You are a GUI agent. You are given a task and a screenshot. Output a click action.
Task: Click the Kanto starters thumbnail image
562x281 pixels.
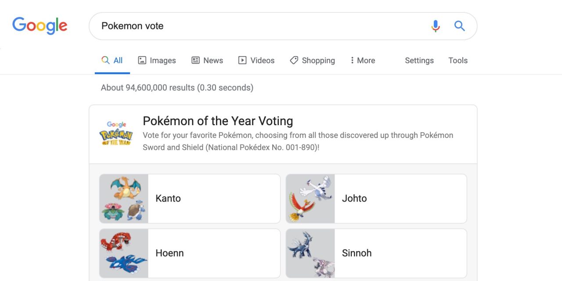coord(124,198)
